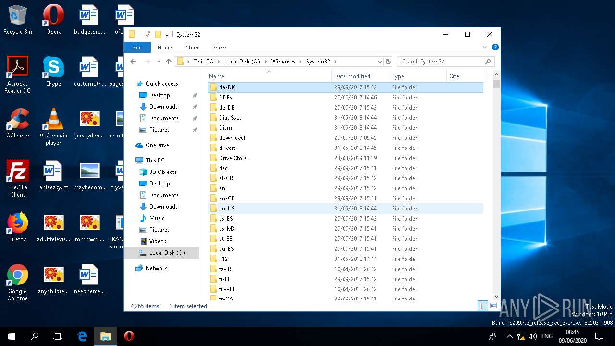The height and width of the screenshot is (346, 615).
Task: Open Windows Search from the taskbar
Action: tap(35, 336)
